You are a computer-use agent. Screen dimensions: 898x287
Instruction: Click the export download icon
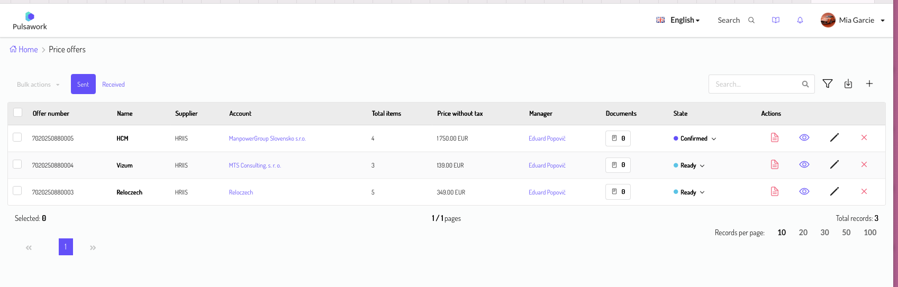pos(848,84)
